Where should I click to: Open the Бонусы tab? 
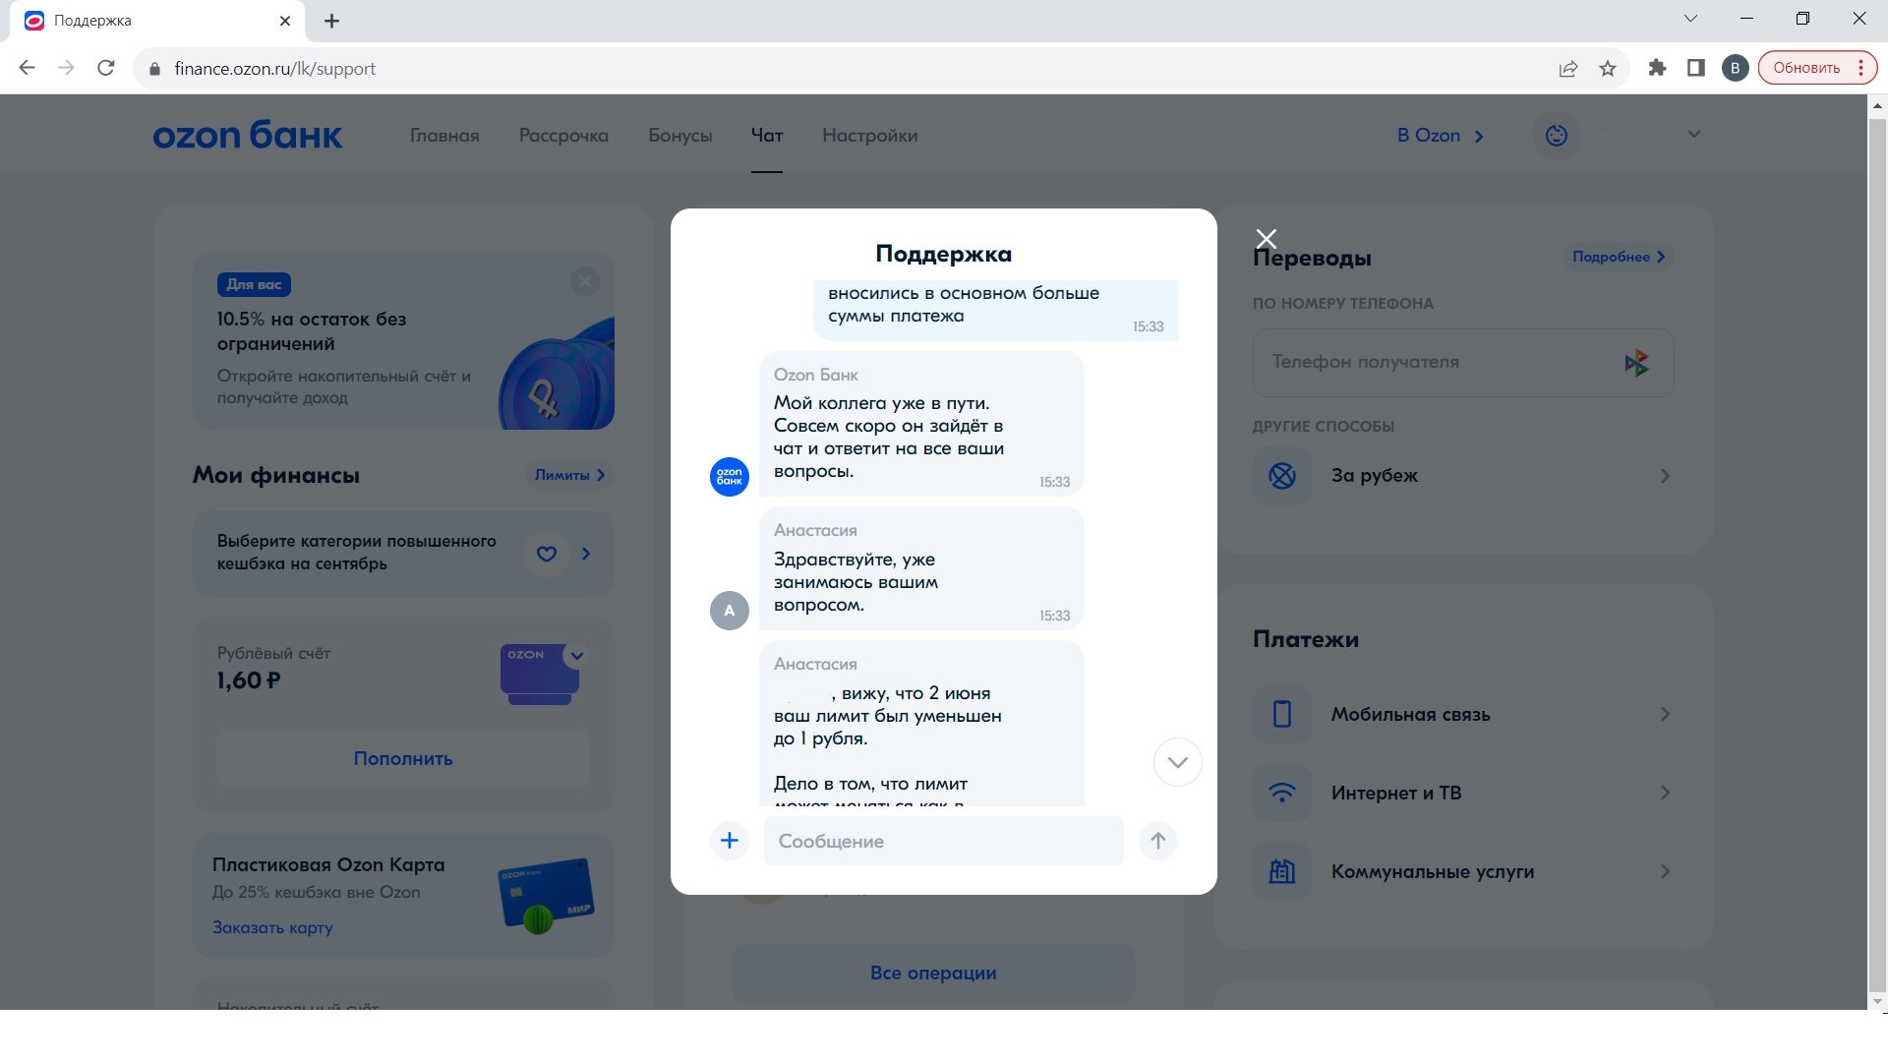coord(679,136)
